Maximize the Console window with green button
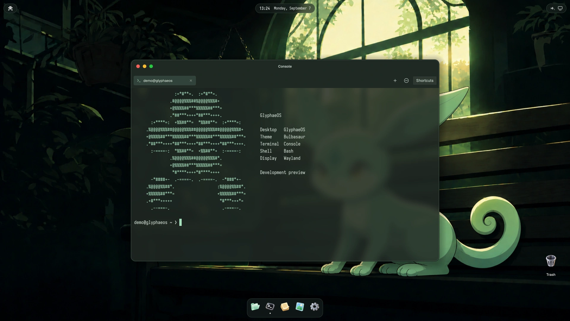This screenshot has width=570, height=321. pyautogui.click(x=151, y=66)
